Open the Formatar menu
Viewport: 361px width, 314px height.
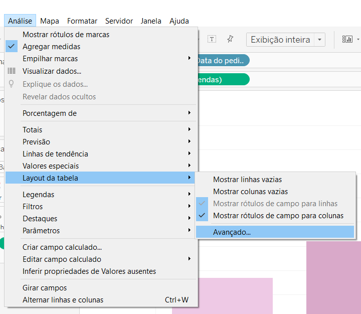[x=82, y=21]
